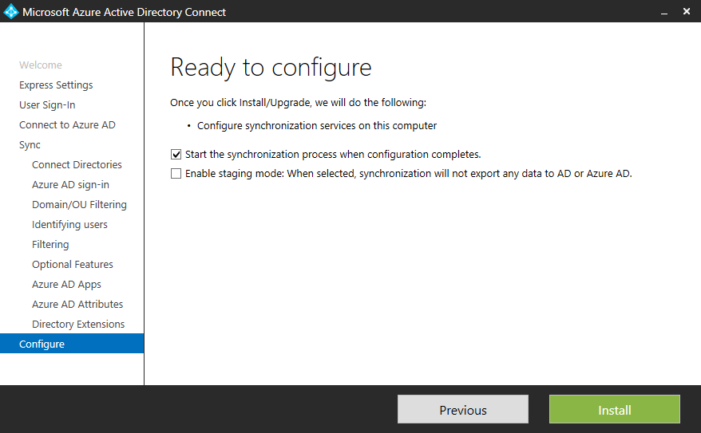
Task: Select the highlighted Configure step
Action: pos(72,344)
